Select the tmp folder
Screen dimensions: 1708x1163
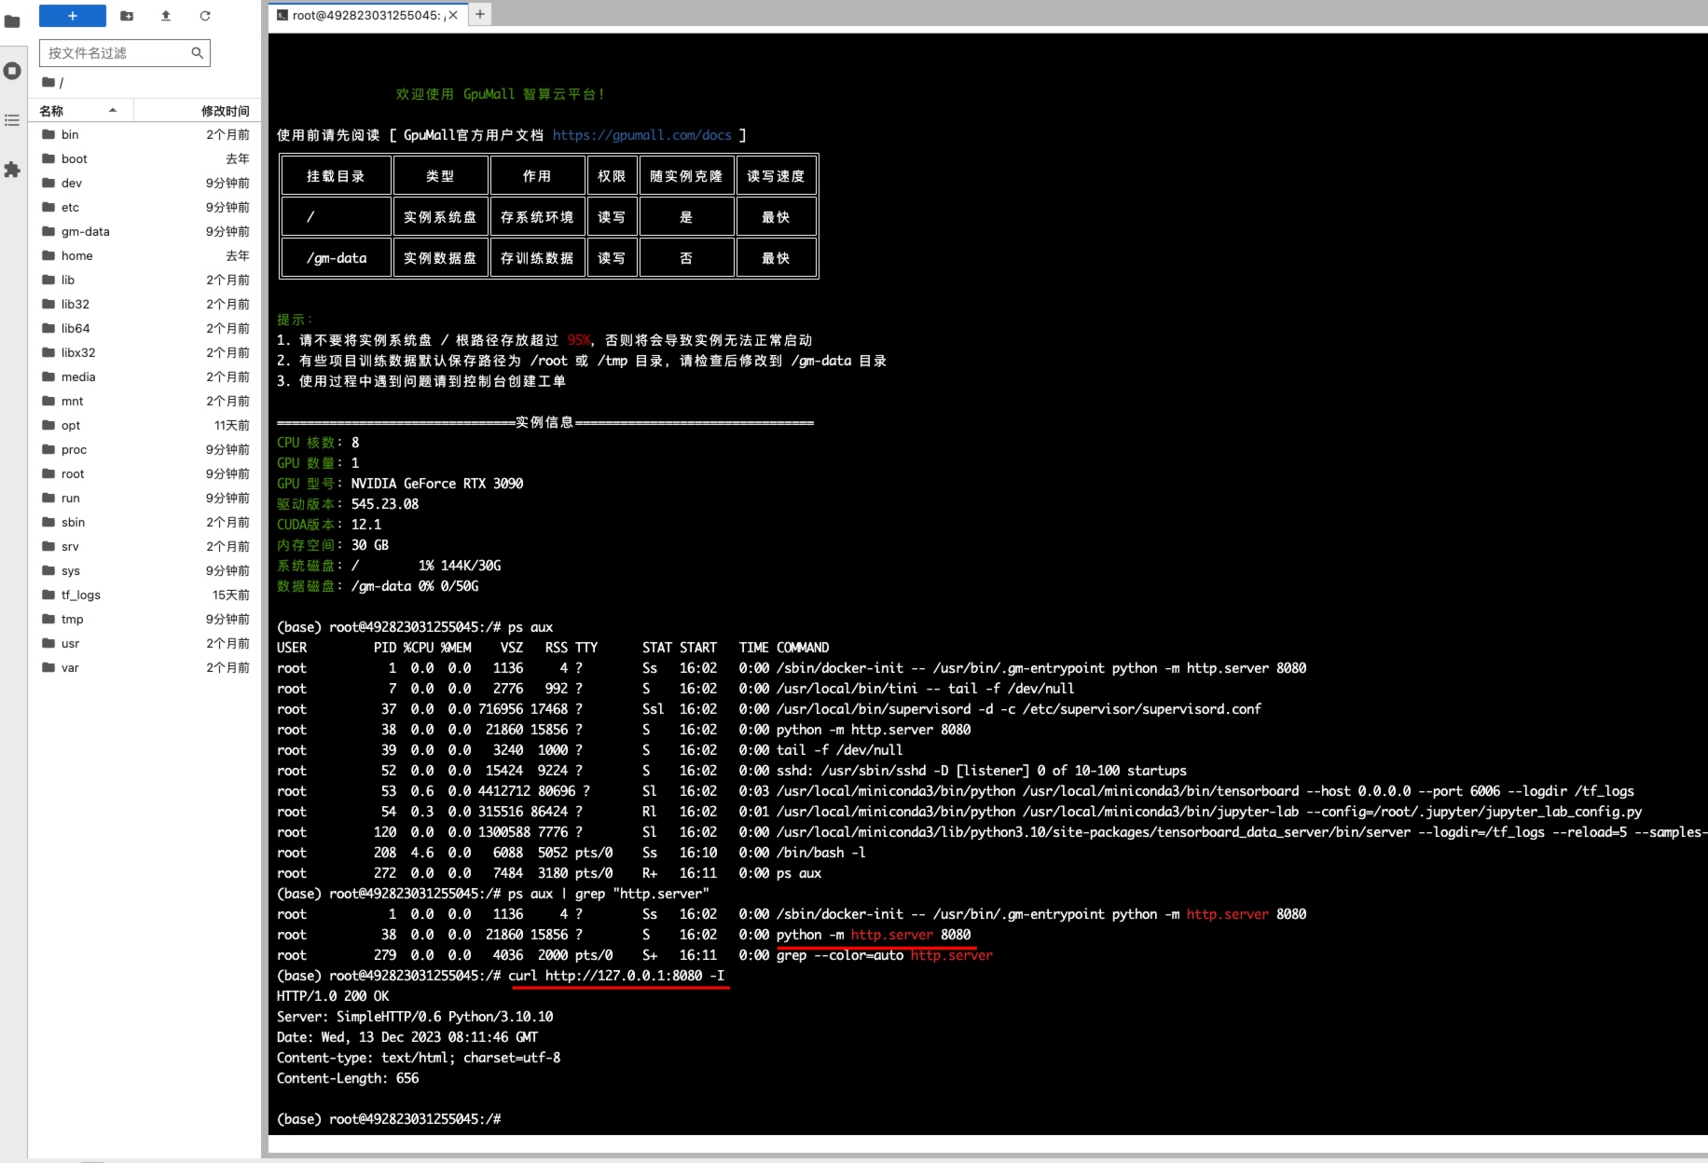[145, 620]
